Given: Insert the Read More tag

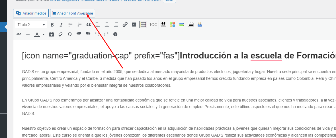Looking at the screenshot, I should click(x=134, y=25).
